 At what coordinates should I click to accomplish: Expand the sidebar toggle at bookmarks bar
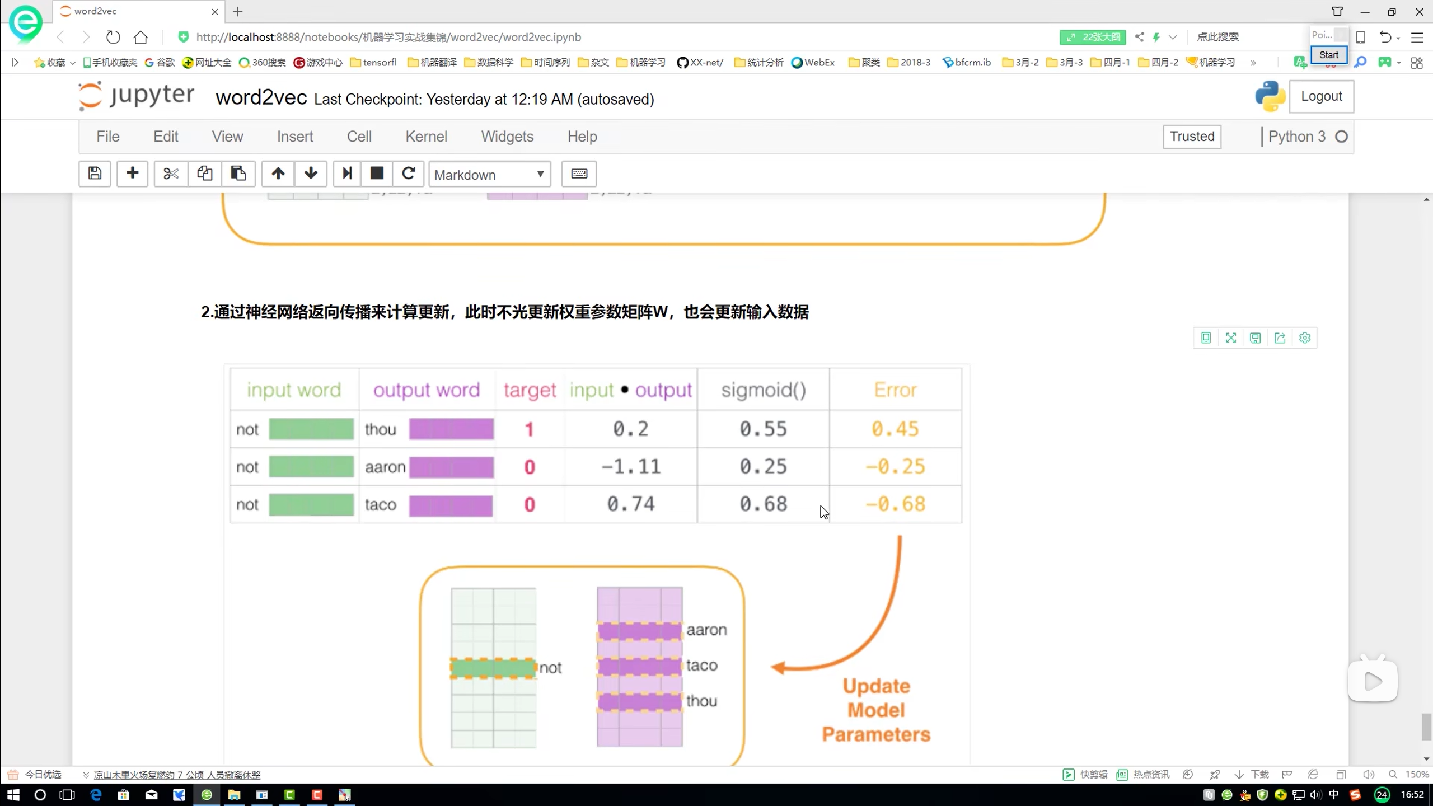coord(15,62)
